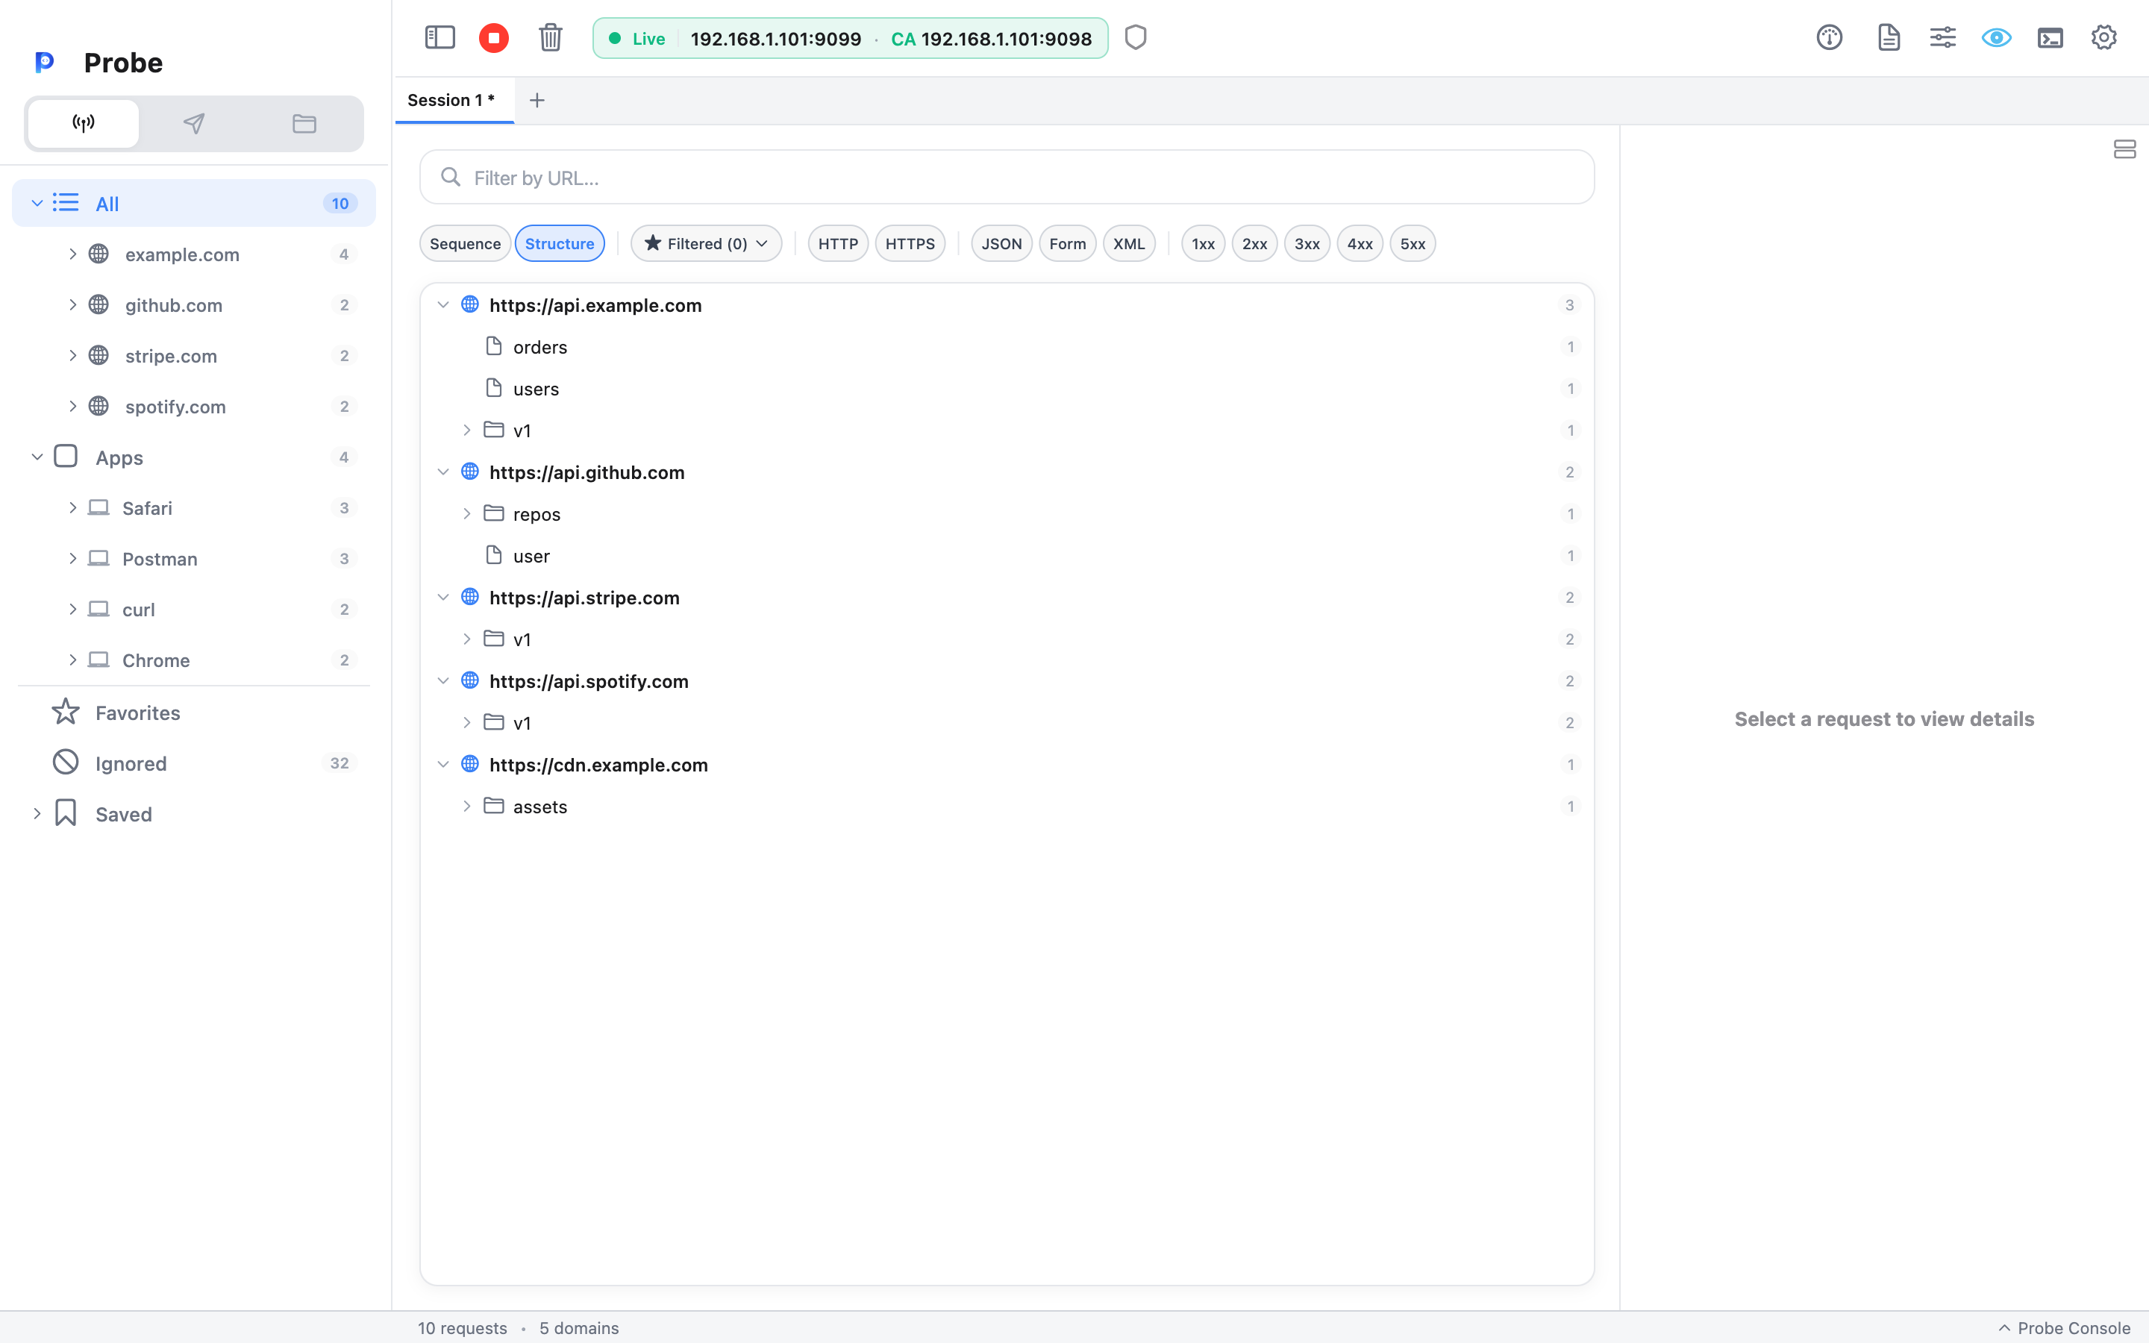Toggle the XML filter chip
The width and height of the screenshot is (2149, 1343).
coord(1129,243)
